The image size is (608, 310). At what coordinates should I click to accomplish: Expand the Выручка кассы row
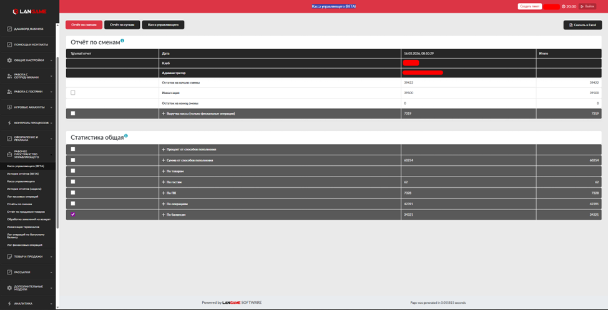[x=164, y=114]
